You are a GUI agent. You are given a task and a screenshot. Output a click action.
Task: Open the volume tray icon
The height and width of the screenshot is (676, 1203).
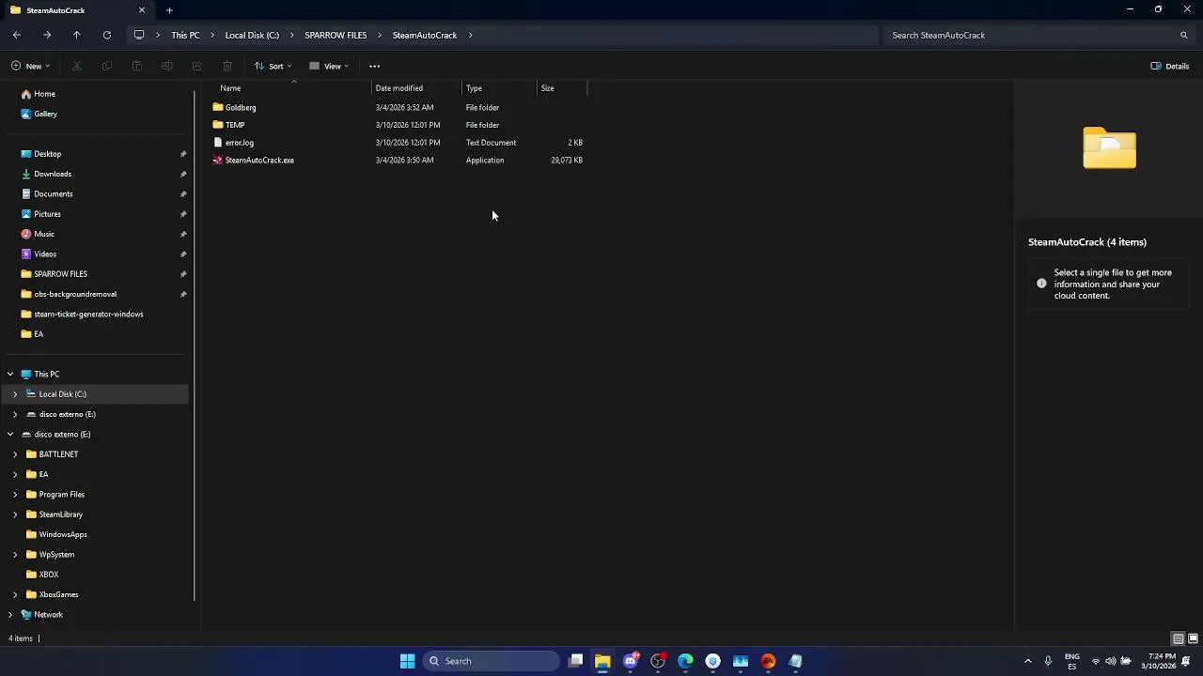1110,661
